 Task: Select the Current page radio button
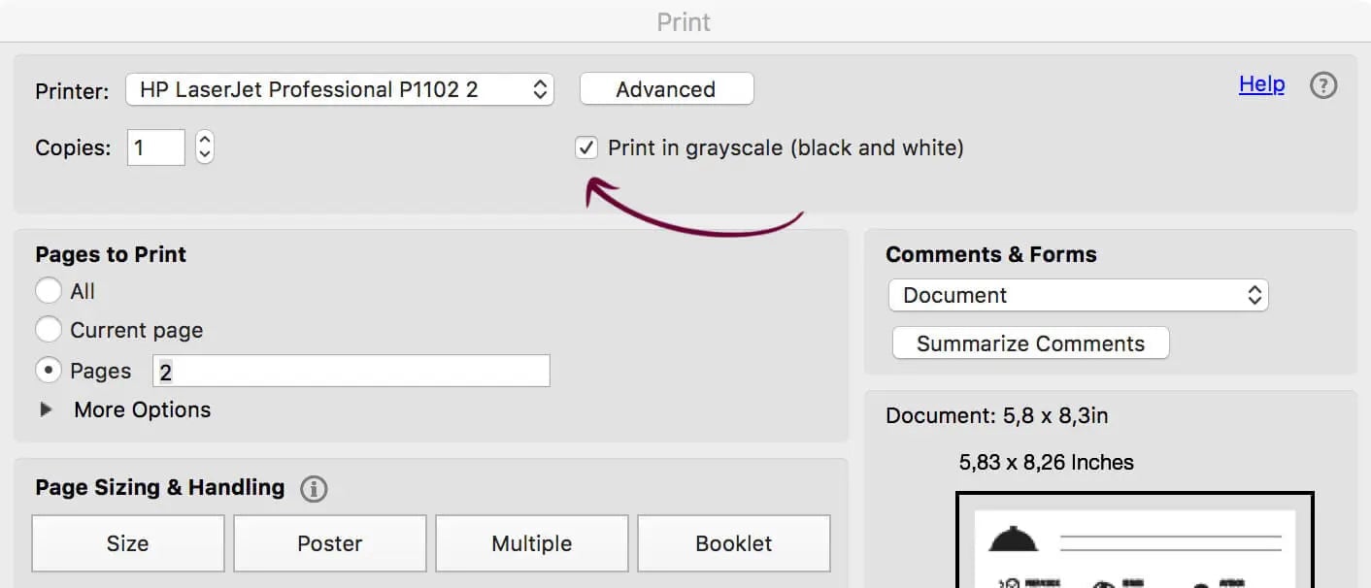(x=49, y=330)
